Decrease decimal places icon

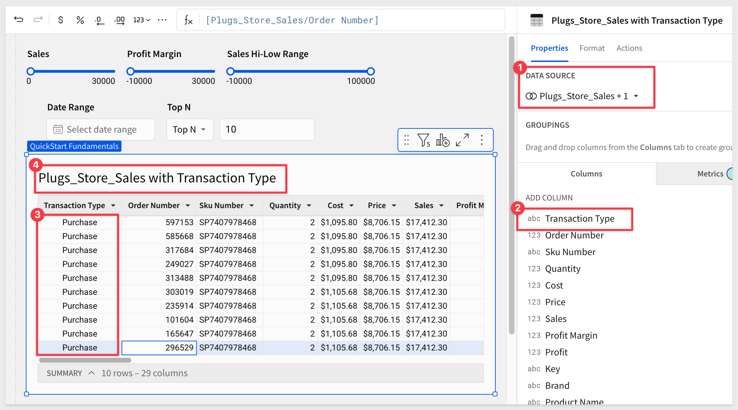(x=99, y=20)
